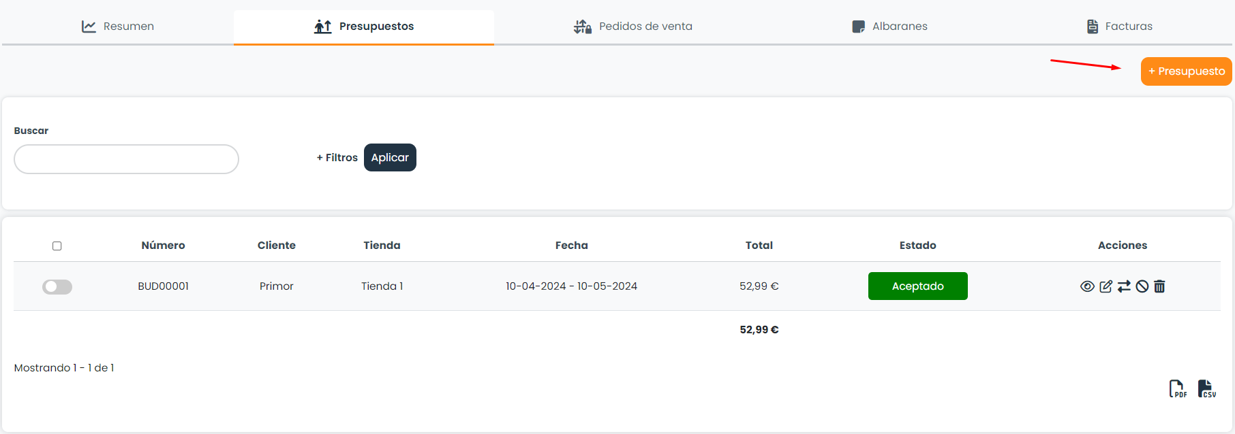The height and width of the screenshot is (434, 1235).
Task: Go to the Albaranes tab
Action: pos(889,27)
